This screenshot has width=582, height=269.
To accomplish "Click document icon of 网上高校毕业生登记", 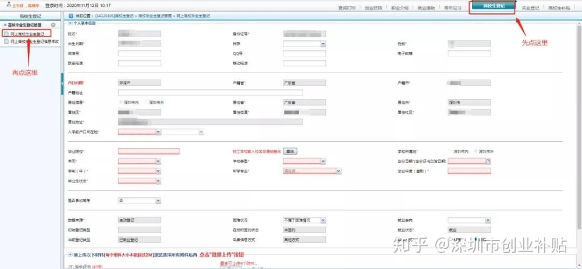I will click(x=6, y=34).
